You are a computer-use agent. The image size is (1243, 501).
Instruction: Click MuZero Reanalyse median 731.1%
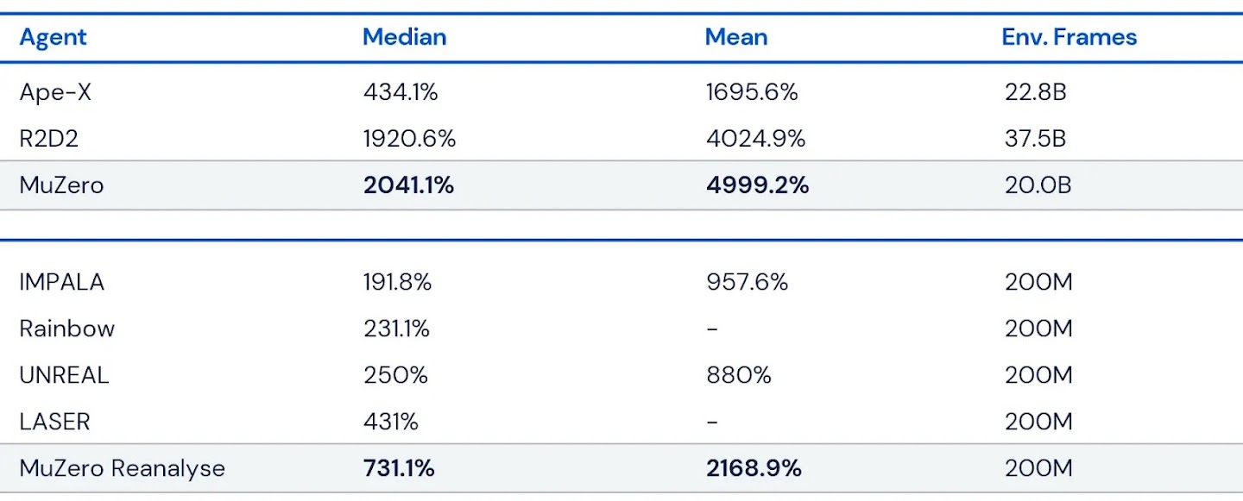tap(398, 468)
